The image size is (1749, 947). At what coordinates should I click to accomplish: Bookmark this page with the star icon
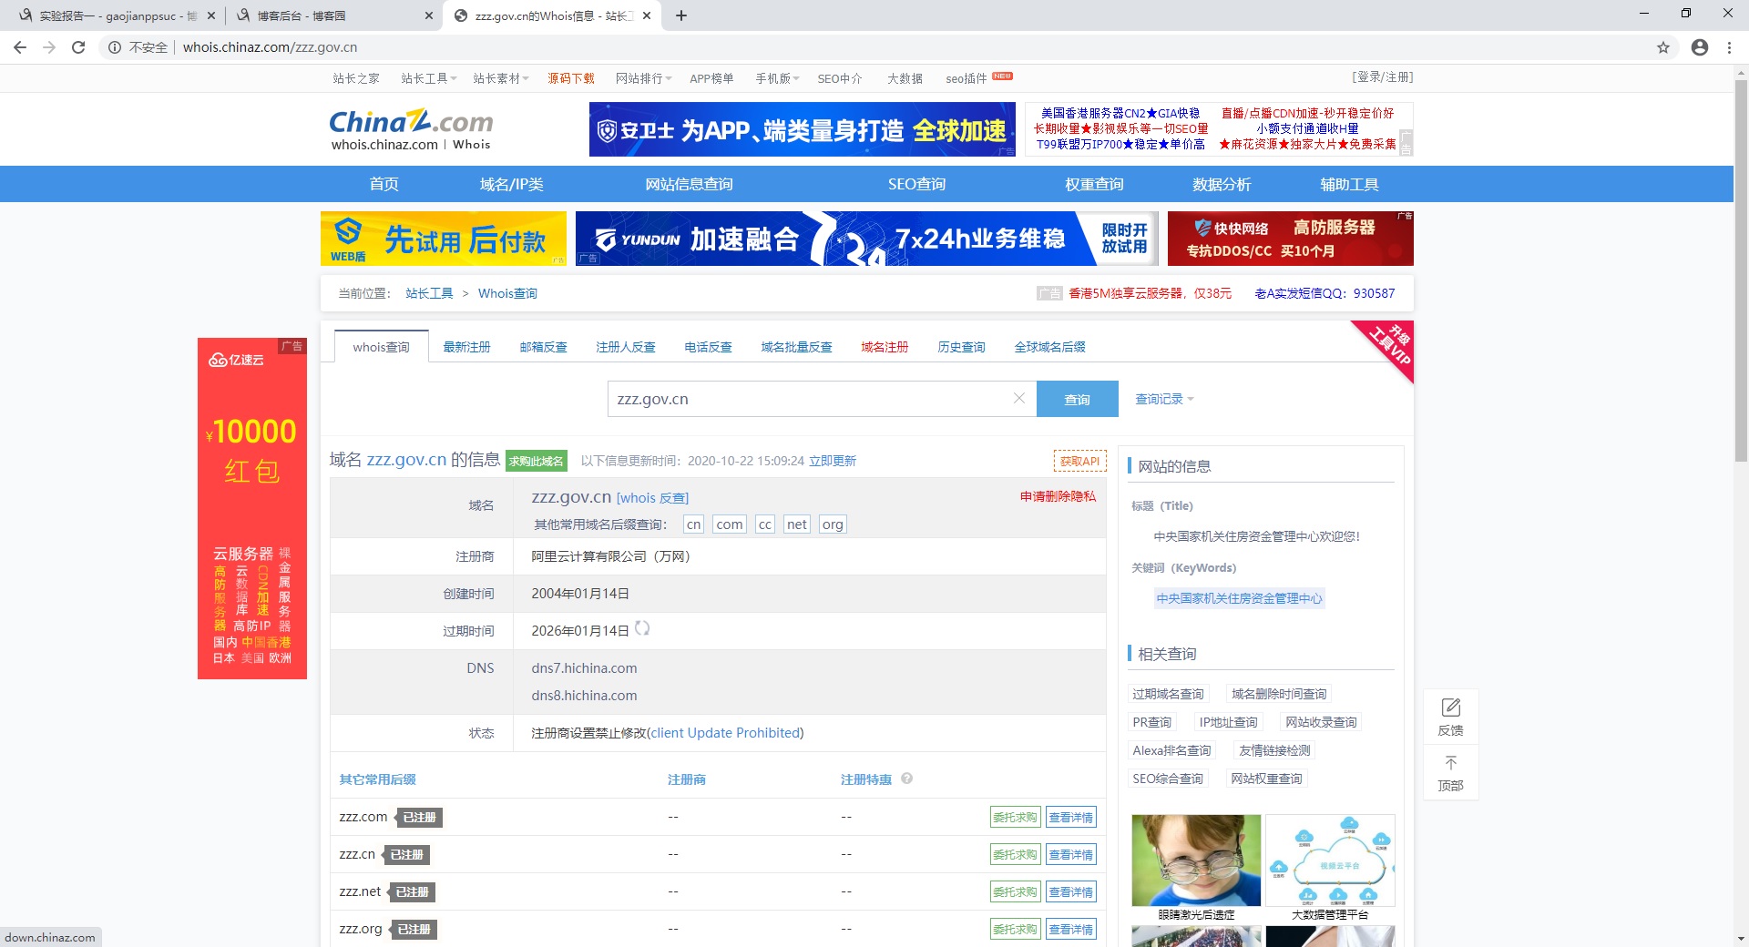point(1663,47)
